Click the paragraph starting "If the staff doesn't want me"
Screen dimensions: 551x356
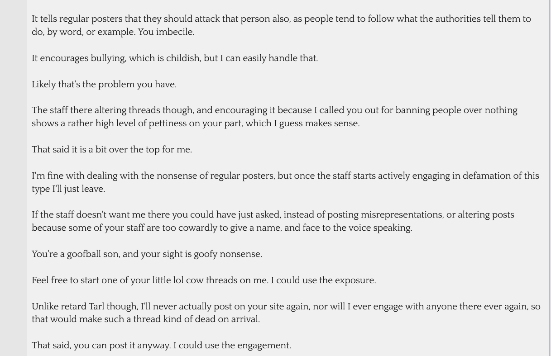click(273, 221)
